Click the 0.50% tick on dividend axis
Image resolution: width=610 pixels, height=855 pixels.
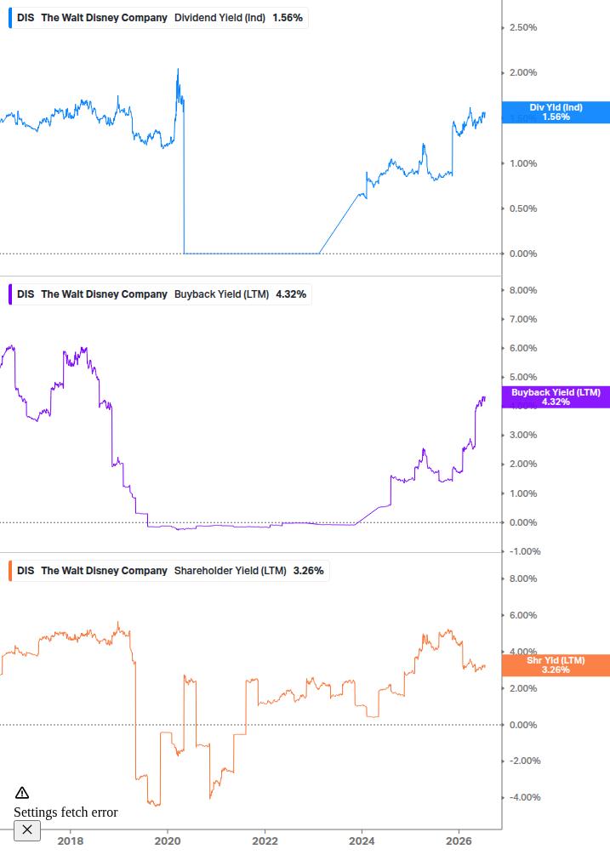522,208
